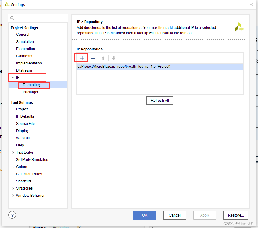This screenshot has width=258, height=228.
Task: Select Strategies settings label
Action: (24, 188)
